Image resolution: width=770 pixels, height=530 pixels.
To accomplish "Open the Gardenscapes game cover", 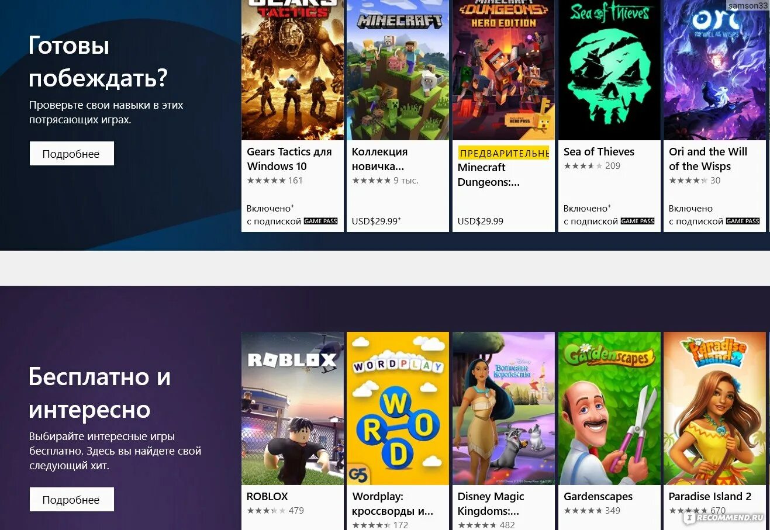I will coord(609,408).
